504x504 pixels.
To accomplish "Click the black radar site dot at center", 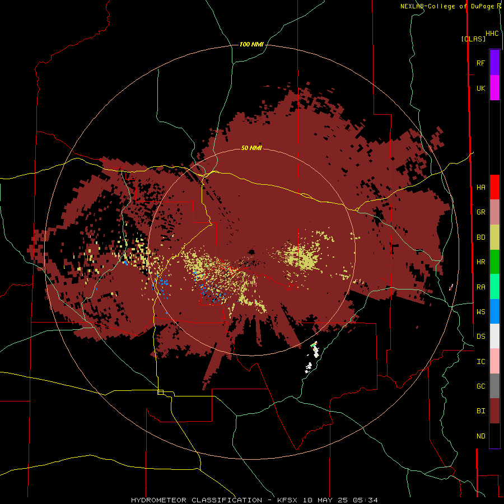I will [x=251, y=251].
